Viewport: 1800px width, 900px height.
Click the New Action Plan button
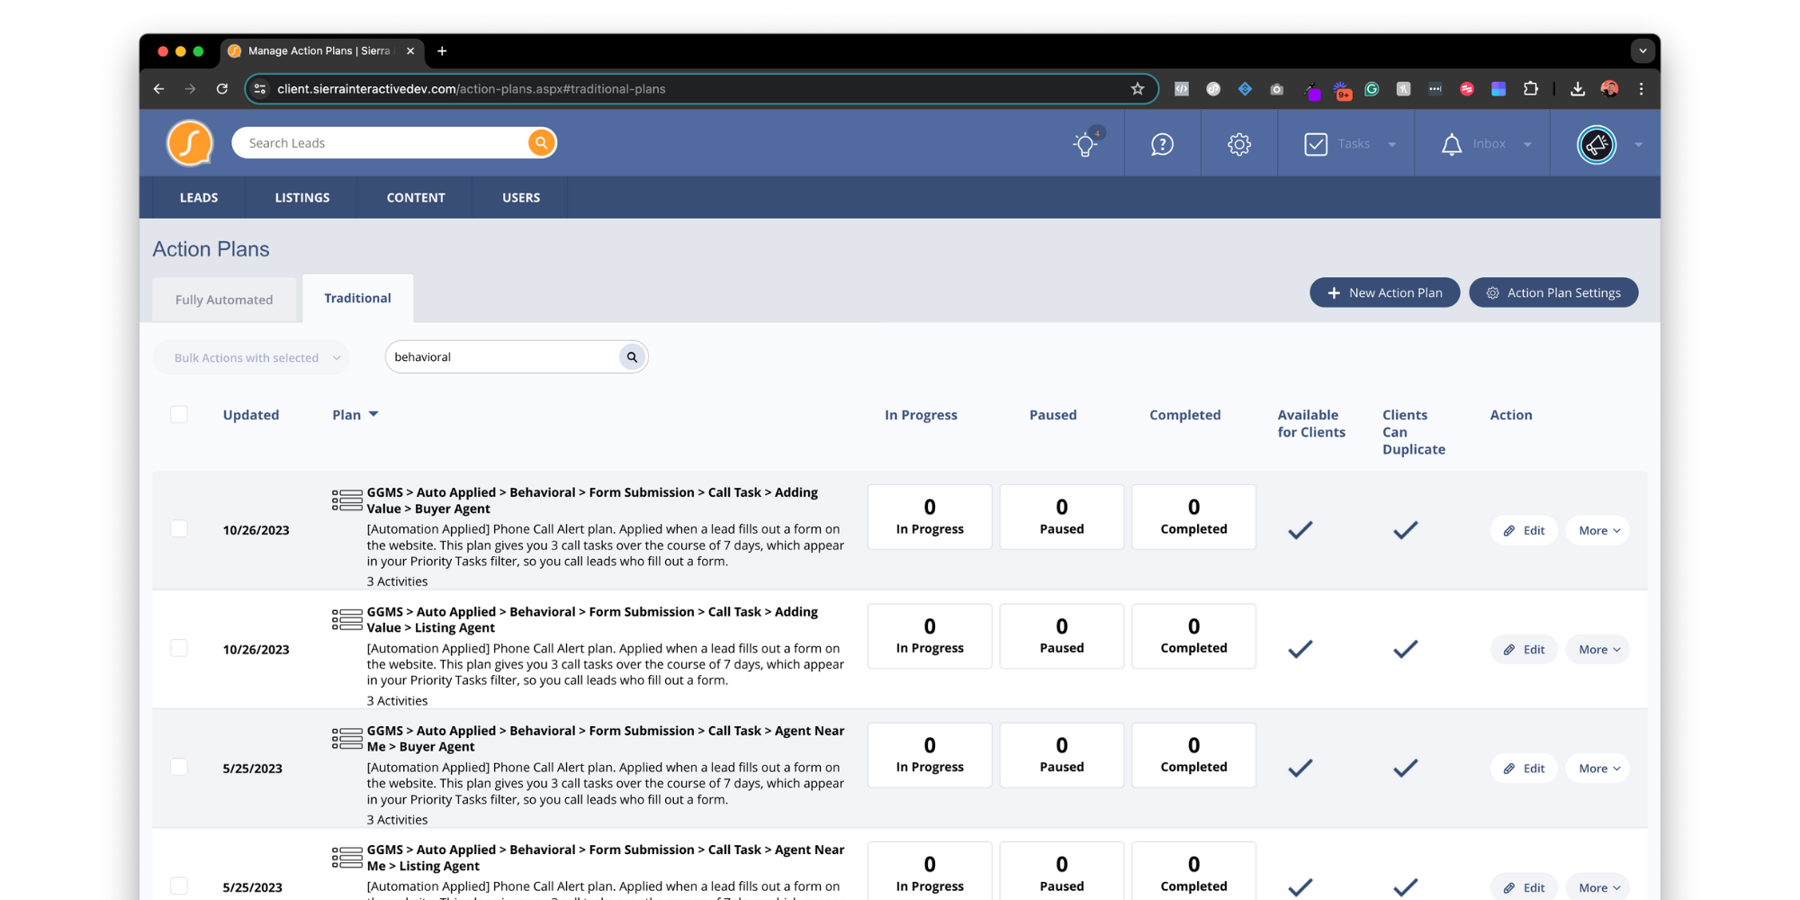click(1384, 292)
